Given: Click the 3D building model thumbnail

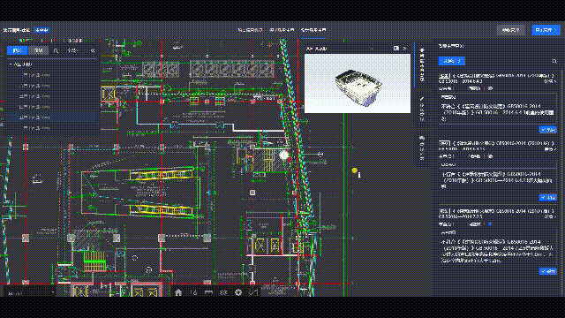Looking at the screenshot, I should [358, 87].
